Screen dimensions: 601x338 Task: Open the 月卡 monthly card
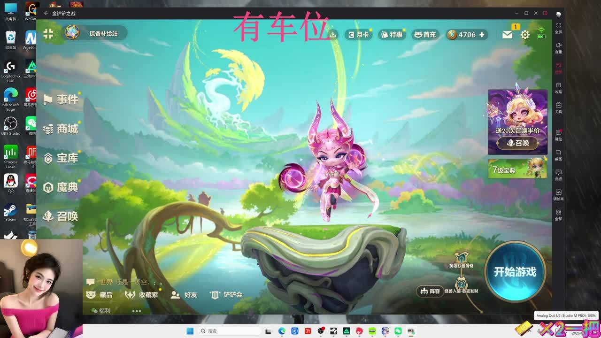pos(359,34)
